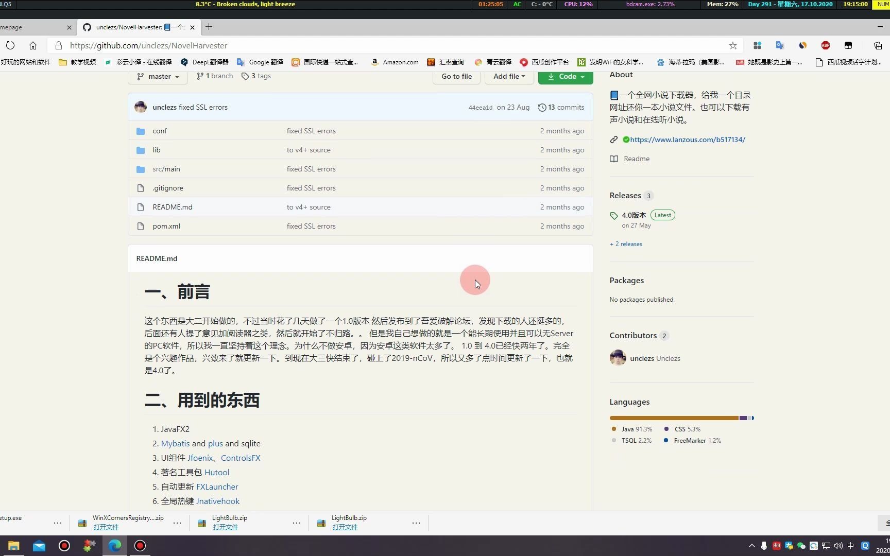890x556 pixels.
Task: Switch to the unclezs/NovelHarvester tab
Action: pos(135,27)
